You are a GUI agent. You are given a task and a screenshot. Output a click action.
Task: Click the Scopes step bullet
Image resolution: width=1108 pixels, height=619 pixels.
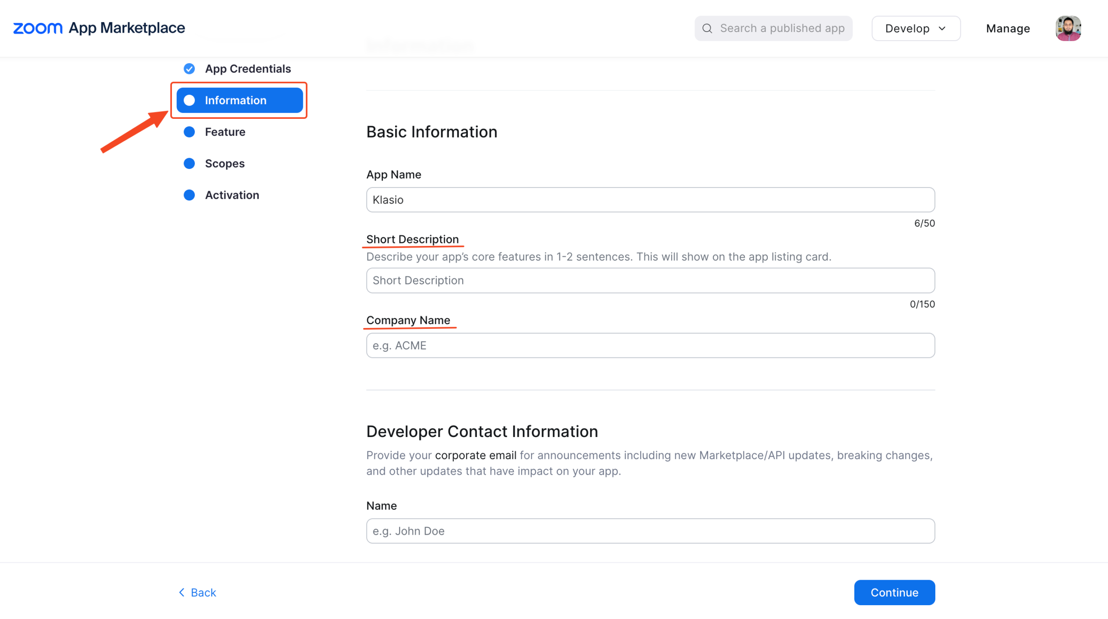click(x=189, y=163)
